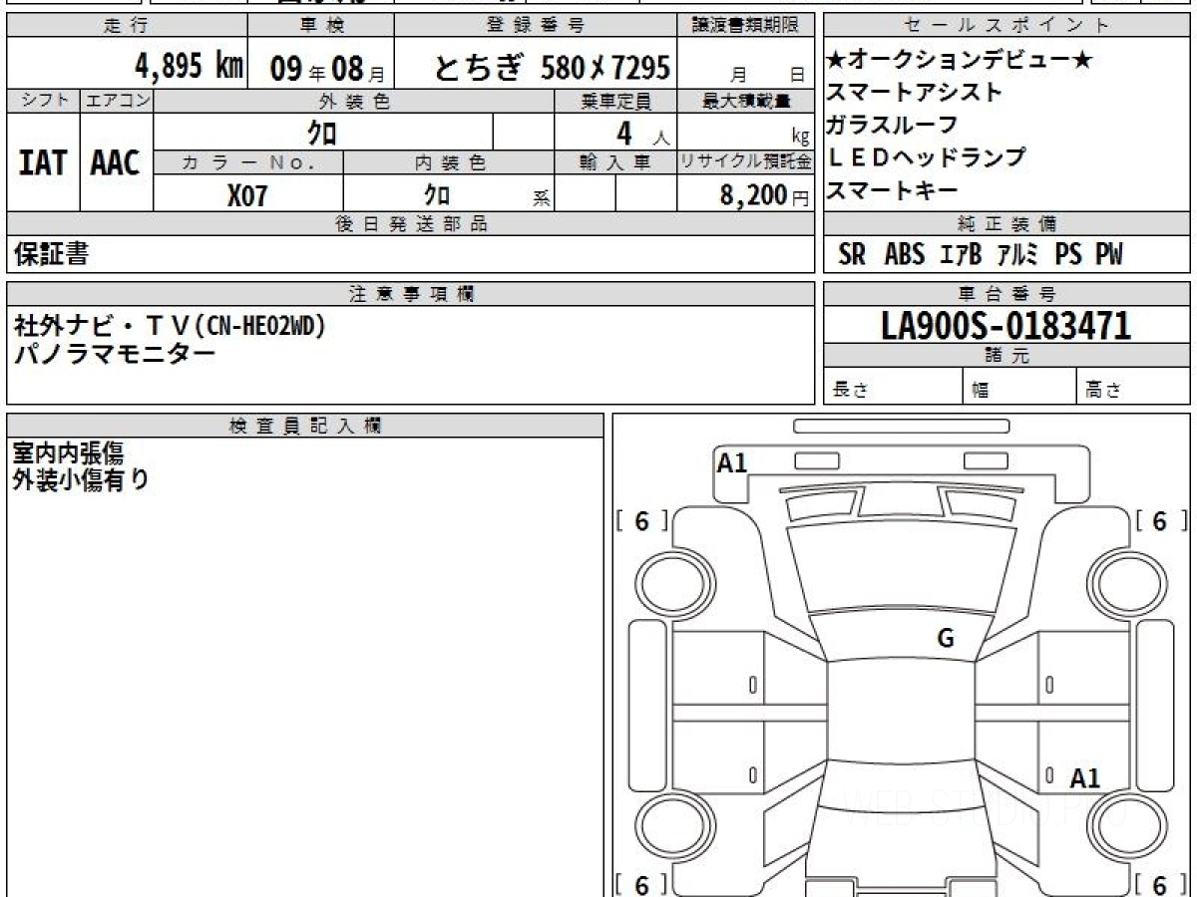Viewport: 1197px width, 897px height.
Task: Select the 外装小傷有り inspector remark
Action: [82, 479]
